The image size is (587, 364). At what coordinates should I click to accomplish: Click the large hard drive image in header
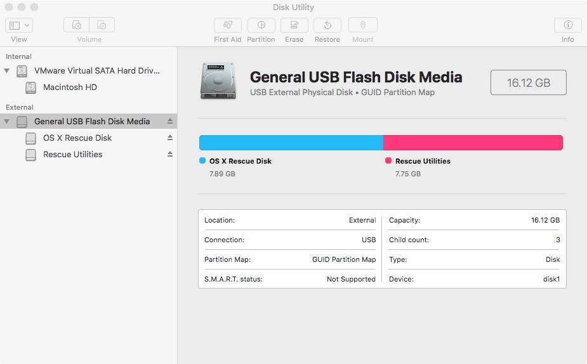[x=218, y=81]
